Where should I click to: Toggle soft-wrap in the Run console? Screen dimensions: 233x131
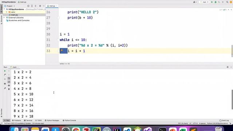[x=9, y=78]
